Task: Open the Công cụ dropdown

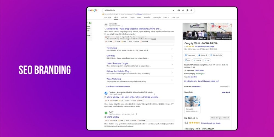Action: click(175, 18)
